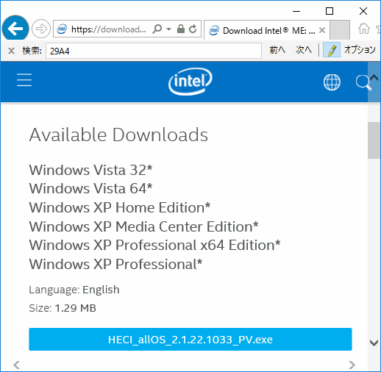Click the find box containing 29A4
This screenshot has width=381, height=372.
154,51
